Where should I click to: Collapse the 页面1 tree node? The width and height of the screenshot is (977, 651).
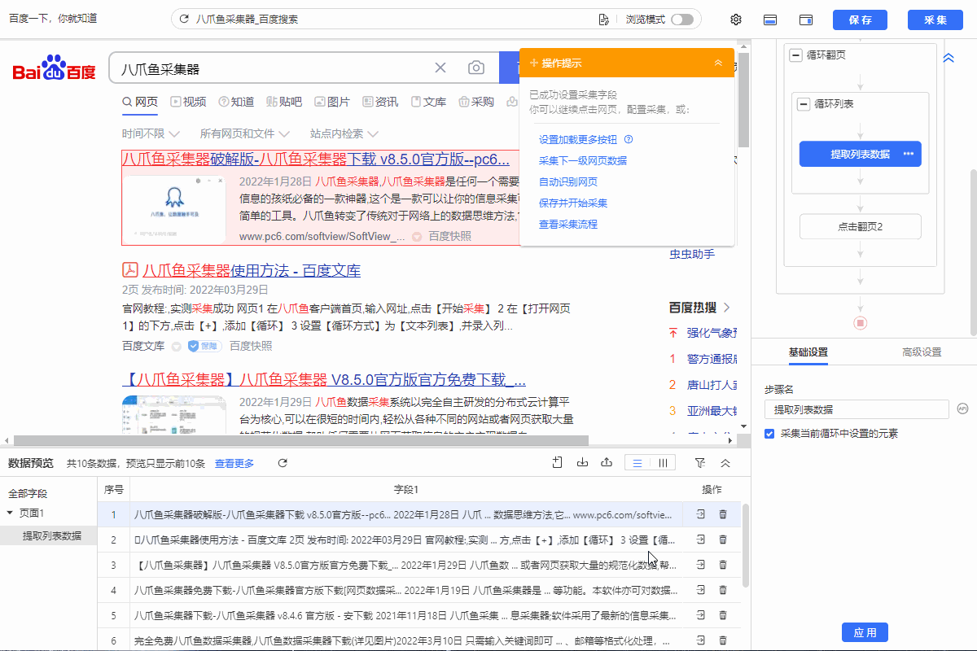click(x=10, y=513)
